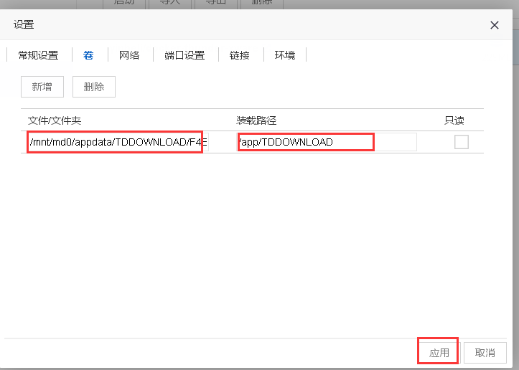Click the 装载路径 column header
Screen dimensions: 519x370
point(258,120)
